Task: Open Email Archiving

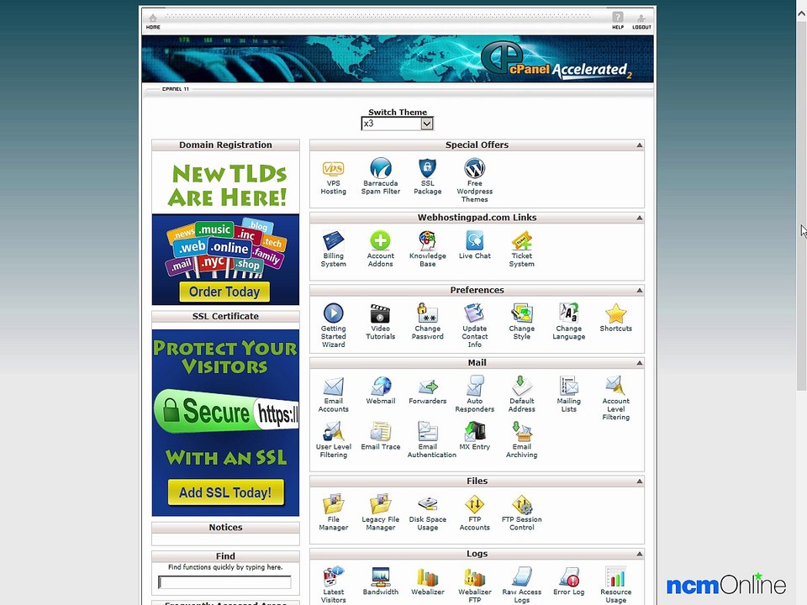Action: click(521, 440)
